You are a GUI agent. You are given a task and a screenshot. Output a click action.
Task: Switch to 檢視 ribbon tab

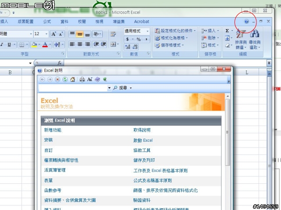[99, 21]
